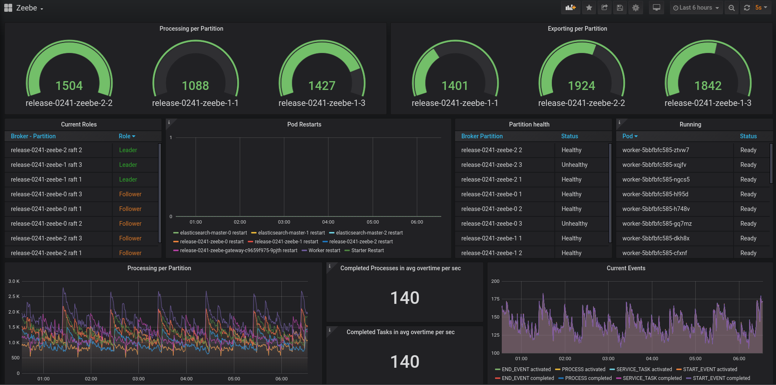Sort Partition health by Status header
776x385 pixels.
tap(569, 136)
